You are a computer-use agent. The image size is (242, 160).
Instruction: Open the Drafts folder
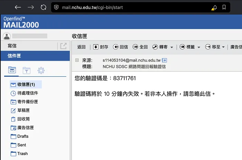point(20,137)
